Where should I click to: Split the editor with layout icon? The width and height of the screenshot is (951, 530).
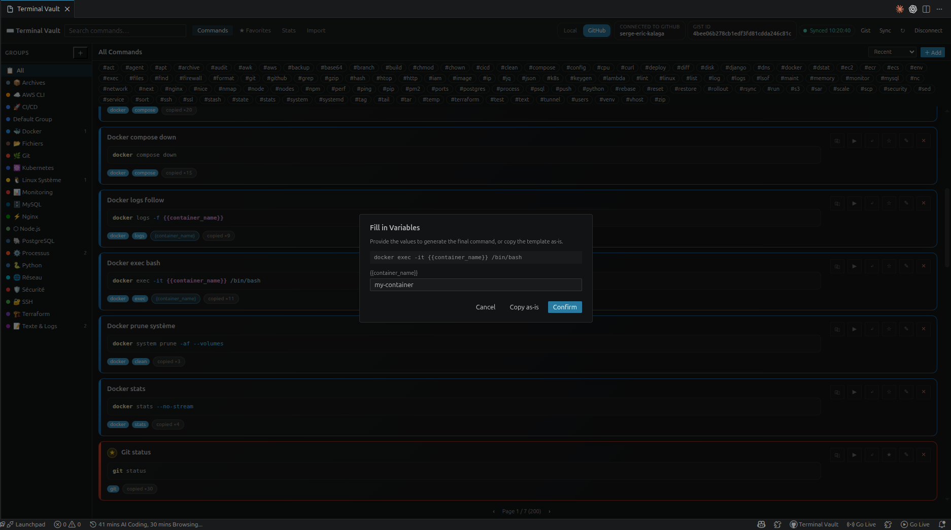tap(926, 9)
